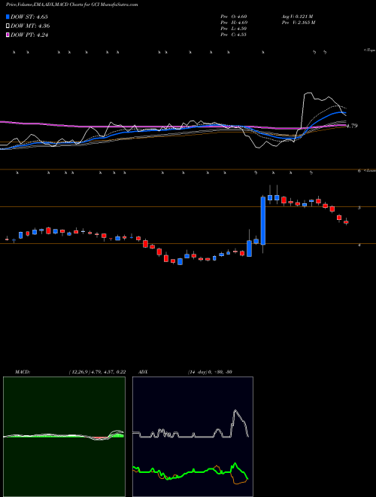This screenshot has width=376, height=497.
Task: Click the '<Tops' marker label
Action: click(369, 50)
